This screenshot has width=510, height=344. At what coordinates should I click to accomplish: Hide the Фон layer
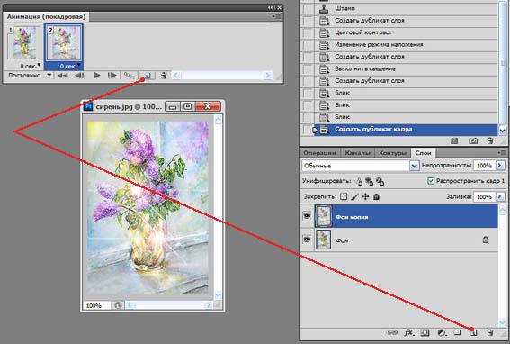(x=307, y=240)
